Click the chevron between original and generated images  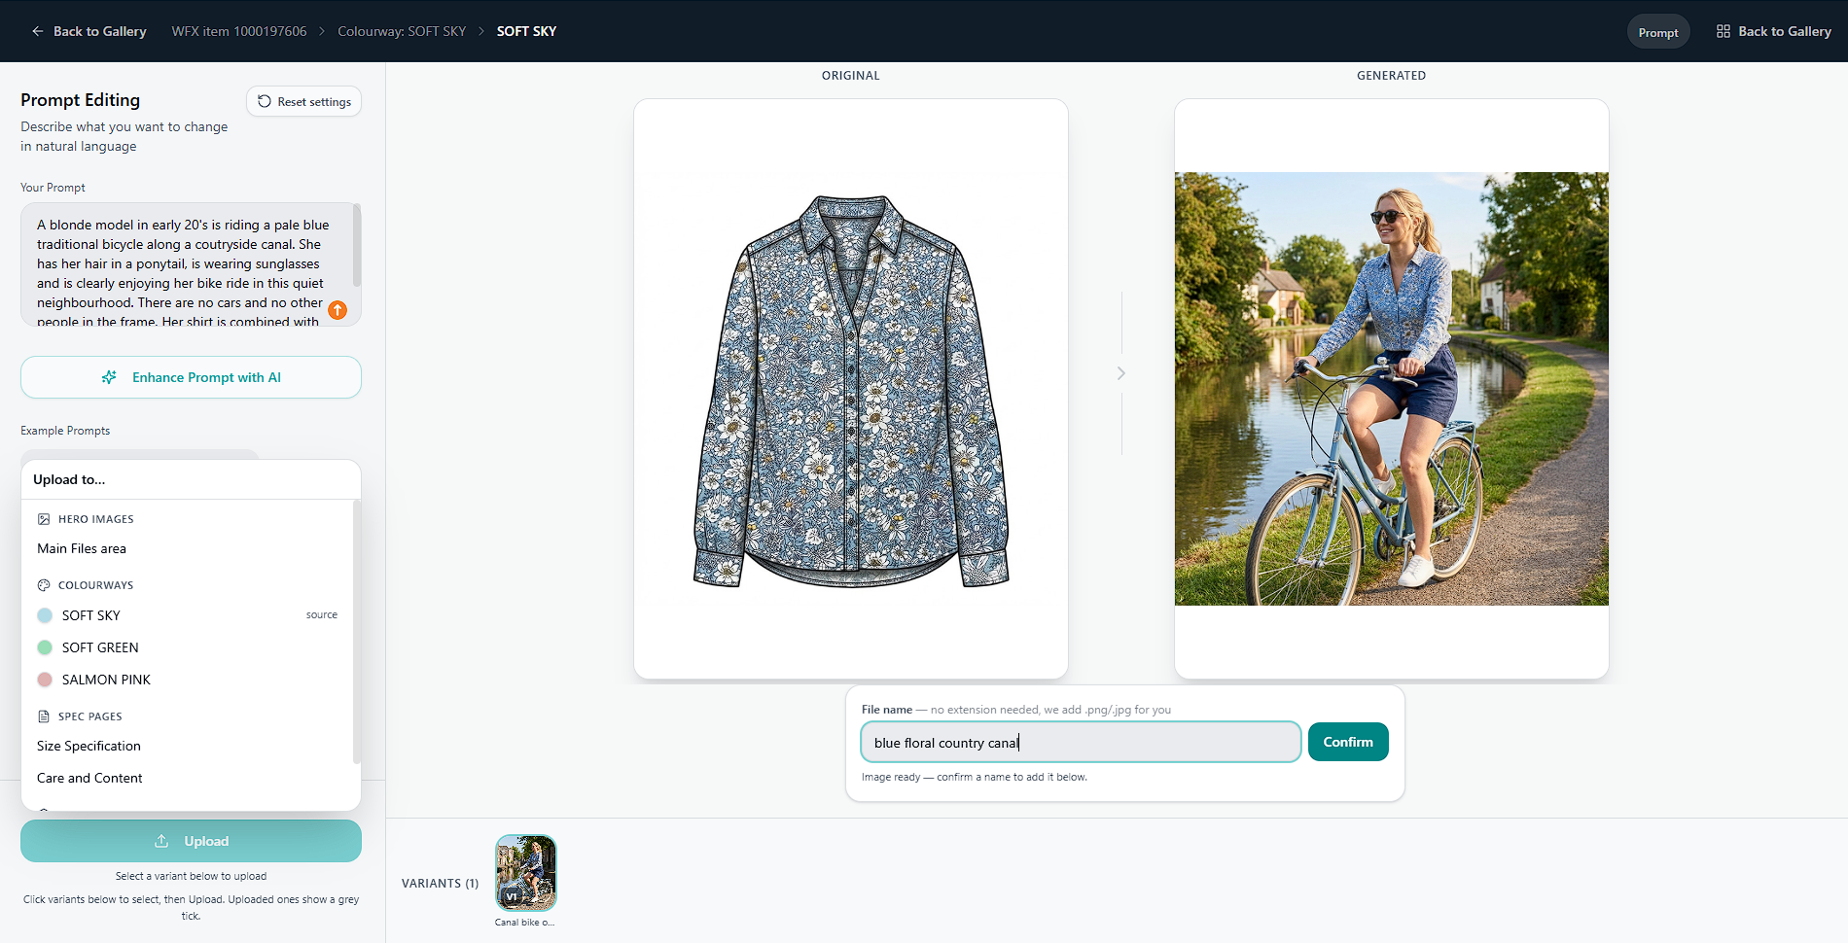[x=1121, y=373]
